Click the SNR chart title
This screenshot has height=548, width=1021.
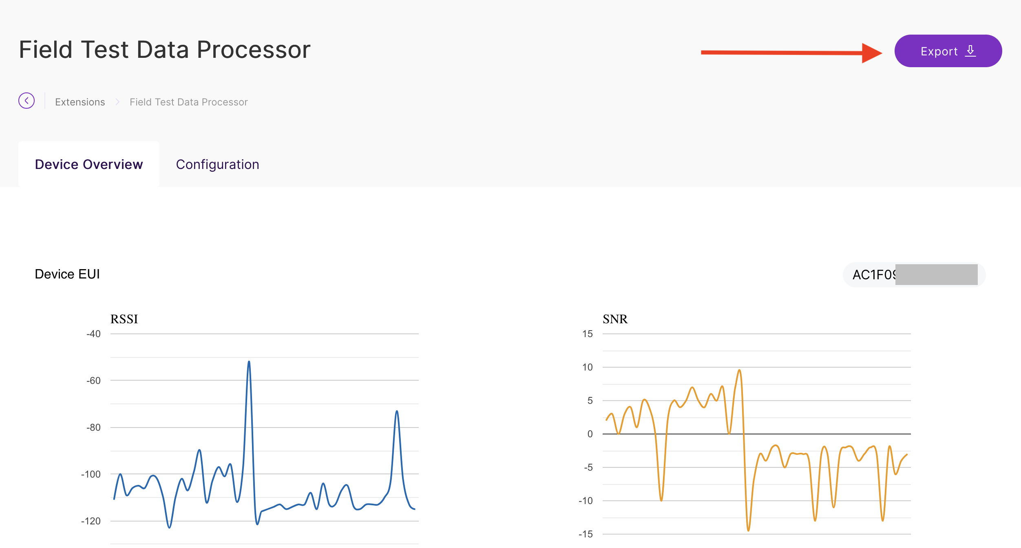(615, 319)
